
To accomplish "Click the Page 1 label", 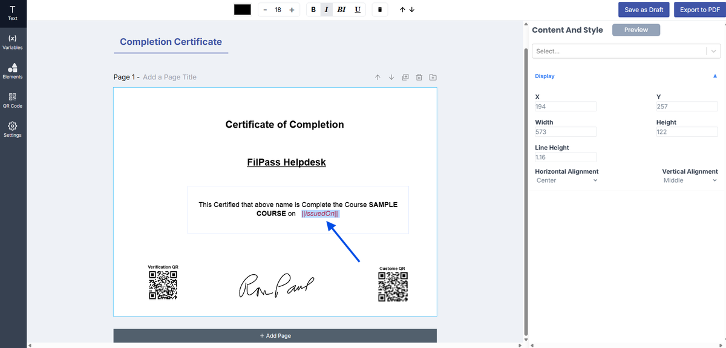I will [x=124, y=77].
